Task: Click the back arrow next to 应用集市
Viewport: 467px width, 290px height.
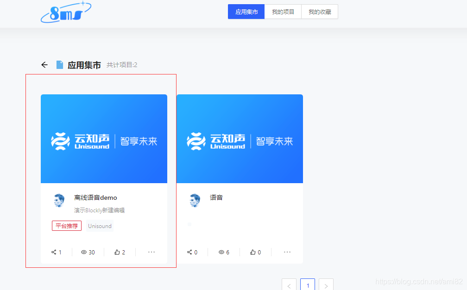Action: (44, 65)
